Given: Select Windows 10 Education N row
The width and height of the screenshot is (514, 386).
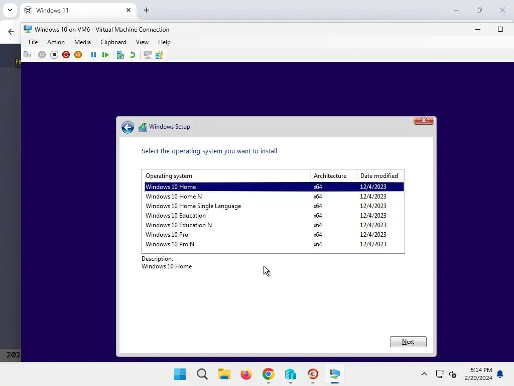Looking at the screenshot, I should 274,225.
